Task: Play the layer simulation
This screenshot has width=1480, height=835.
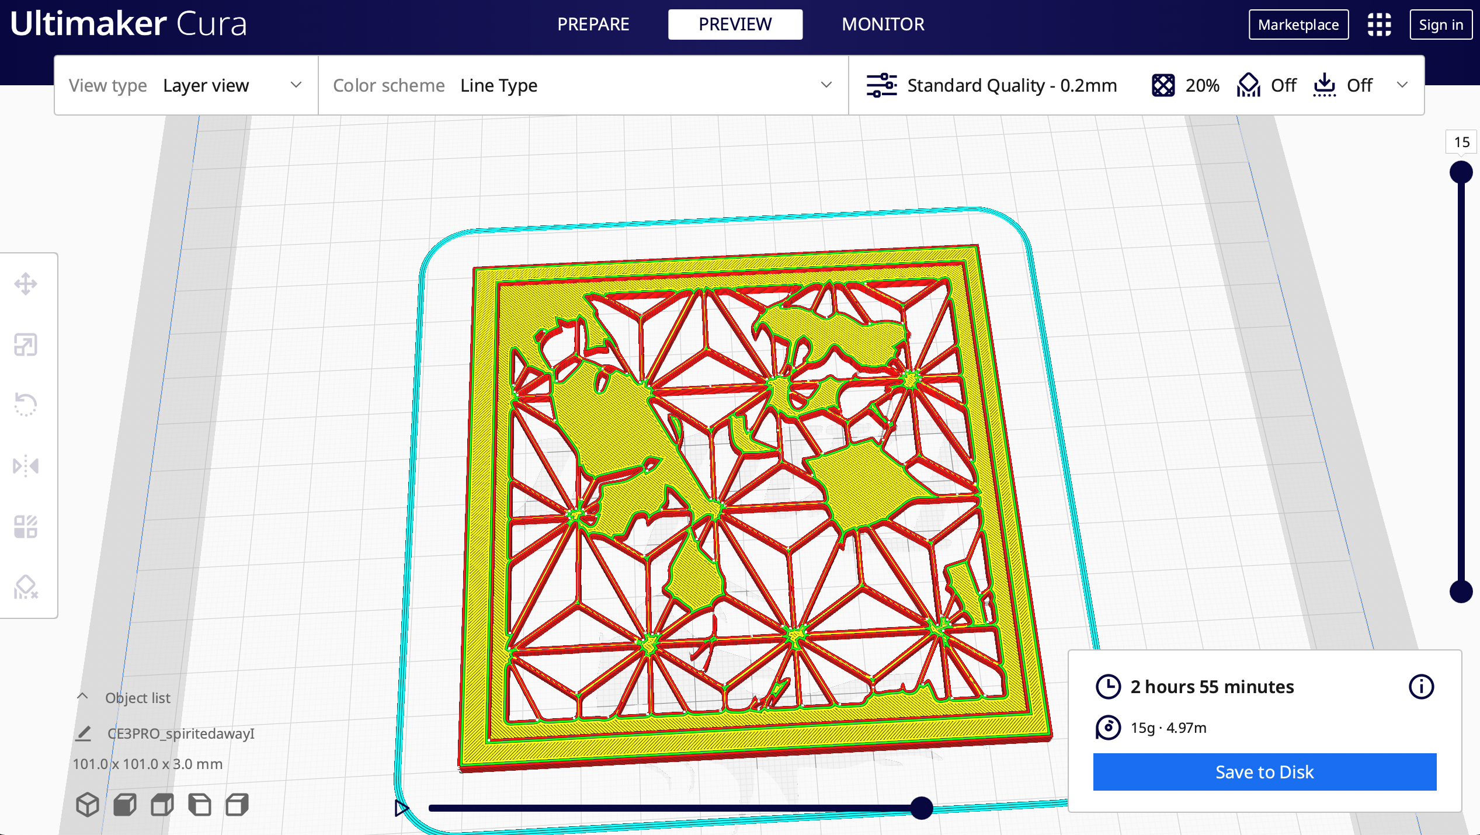Action: tap(402, 808)
